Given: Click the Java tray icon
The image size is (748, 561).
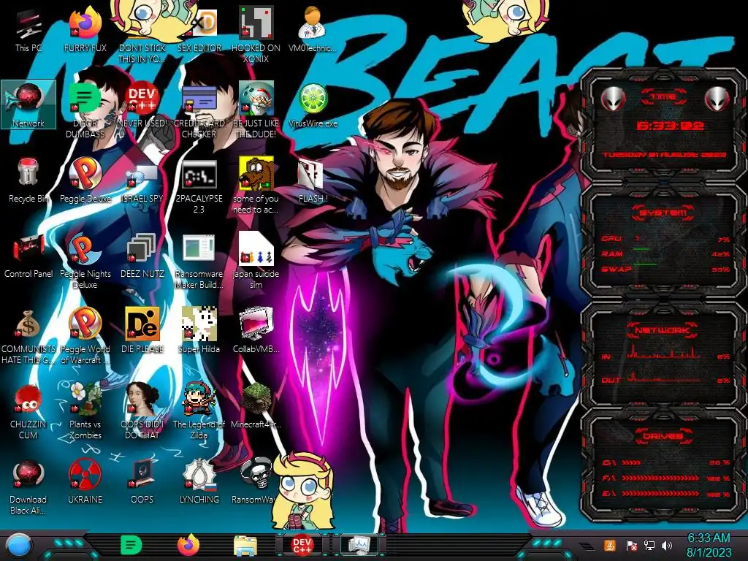Looking at the screenshot, I should [610, 545].
